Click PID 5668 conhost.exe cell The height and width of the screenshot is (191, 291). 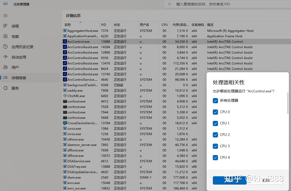pos(105,118)
